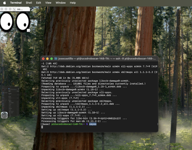This screenshot has height=150, width=192.
Task: Open the Shell menu
Action: (x=29, y=3)
